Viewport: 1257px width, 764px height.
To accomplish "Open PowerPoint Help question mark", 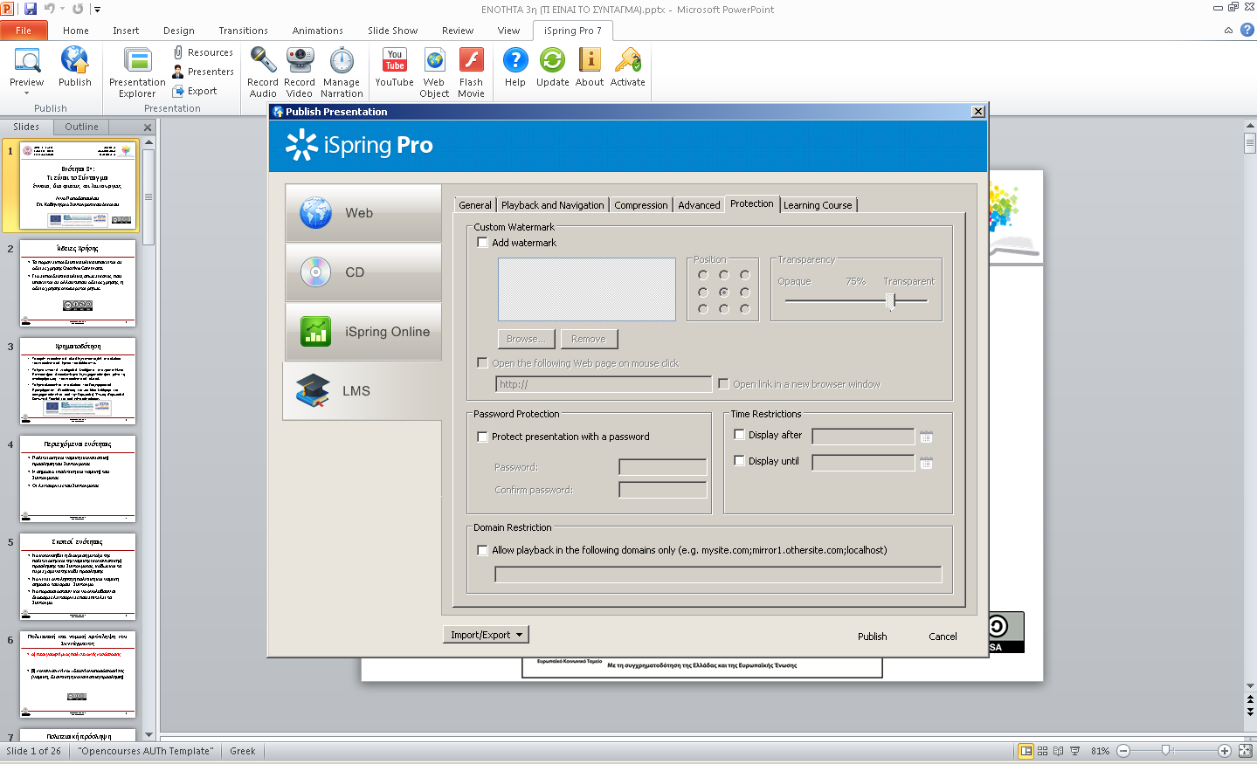I will [x=1247, y=30].
